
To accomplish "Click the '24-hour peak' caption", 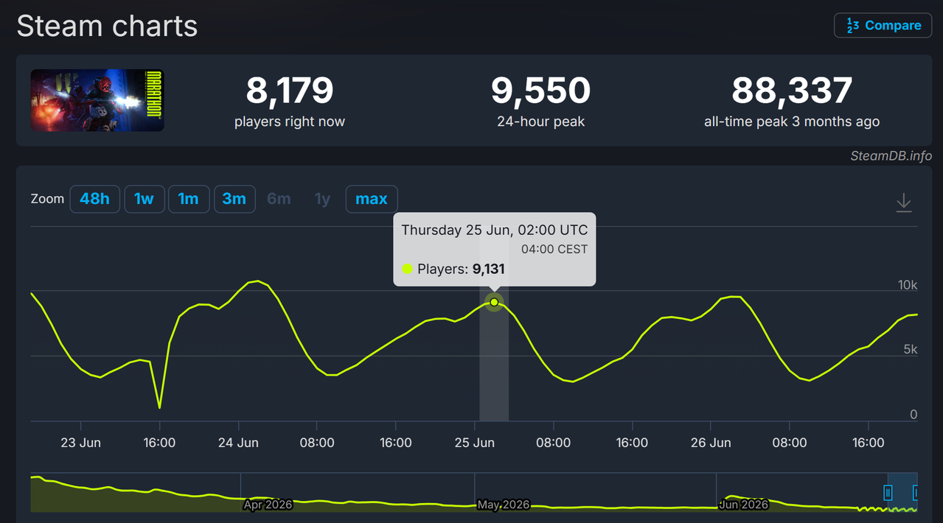I will tap(541, 122).
